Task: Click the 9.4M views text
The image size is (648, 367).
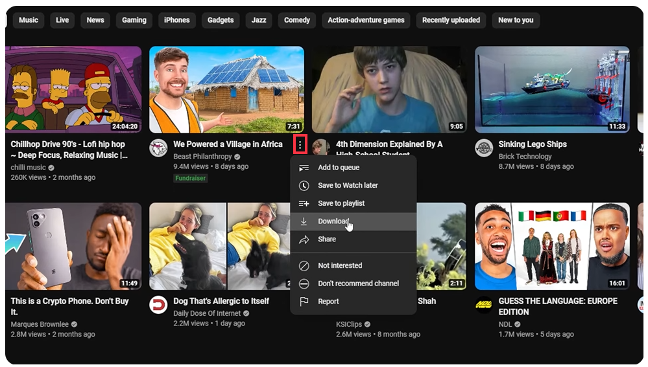Action: (191, 166)
